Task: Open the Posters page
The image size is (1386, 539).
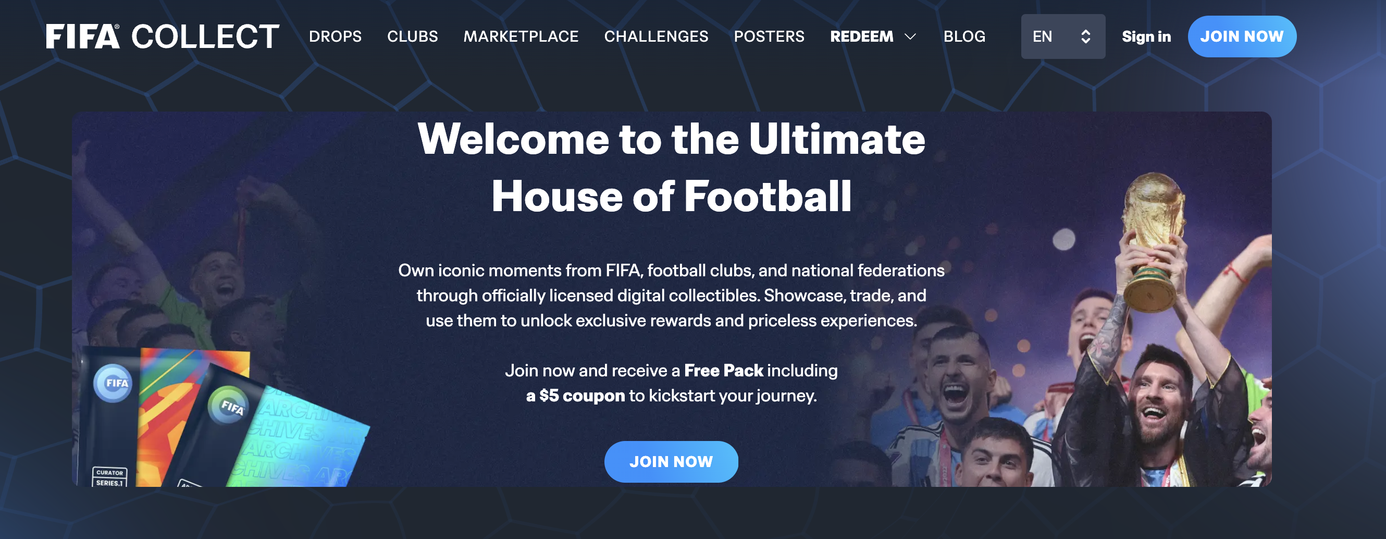Action: point(769,36)
